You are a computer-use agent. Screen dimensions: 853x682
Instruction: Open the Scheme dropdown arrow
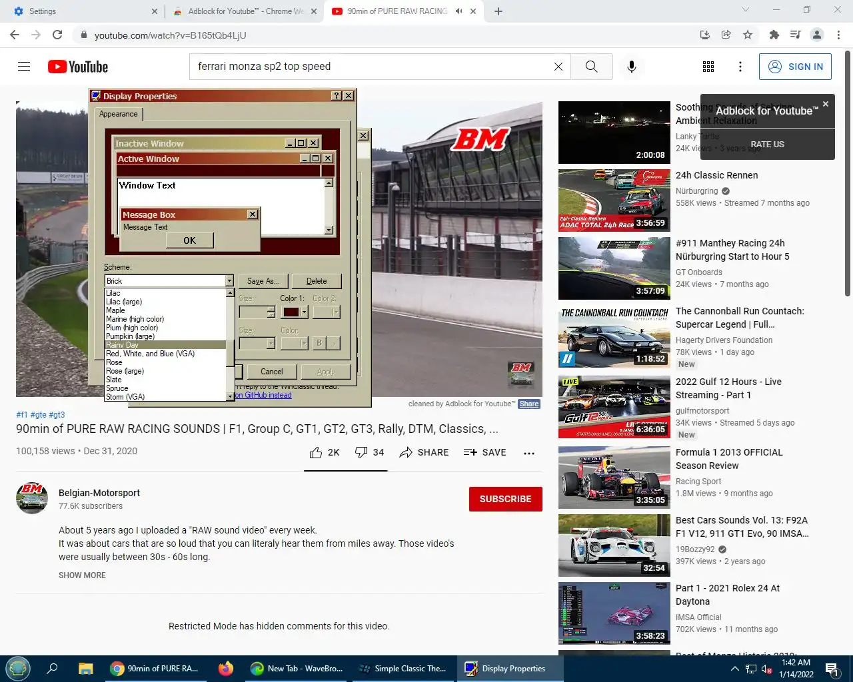pos(229,281)
